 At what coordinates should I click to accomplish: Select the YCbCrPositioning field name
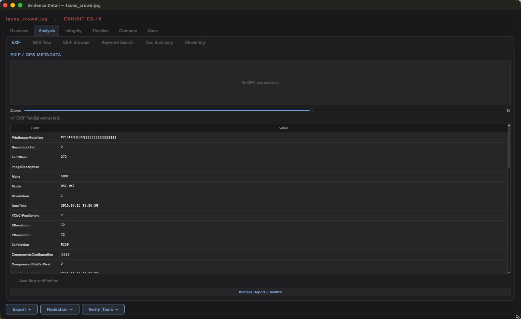click(25, 215)
